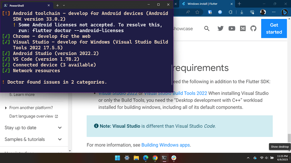
Task: Open browser extensions puzzle icon
Action: pos(231,12)
